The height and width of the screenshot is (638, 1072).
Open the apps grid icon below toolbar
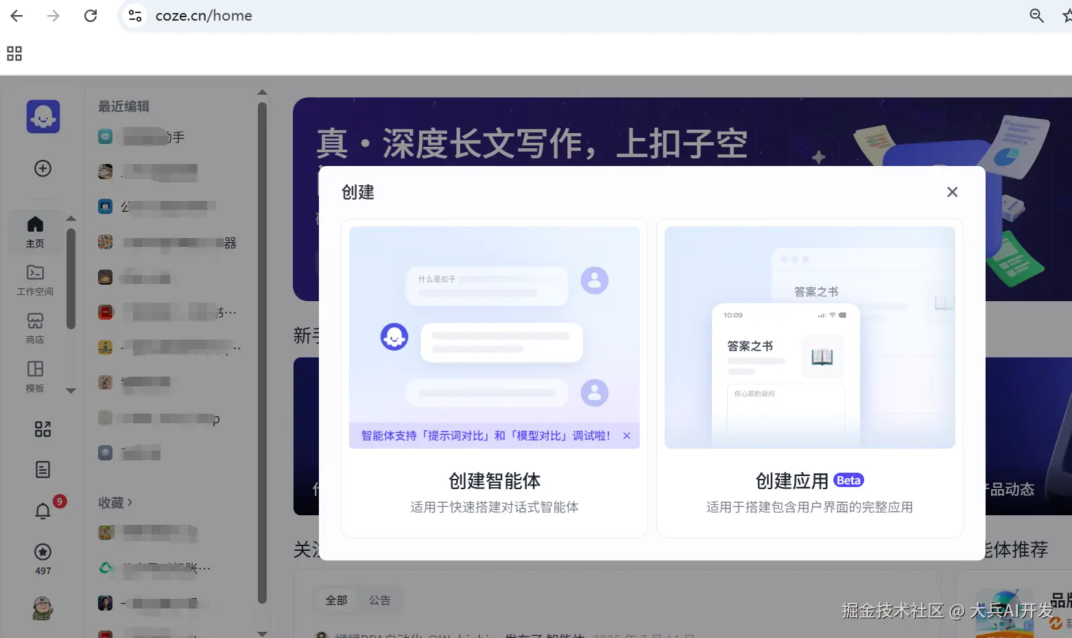14,54
